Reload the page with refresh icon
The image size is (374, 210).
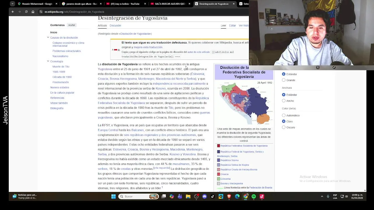click(x=26, y=12)
